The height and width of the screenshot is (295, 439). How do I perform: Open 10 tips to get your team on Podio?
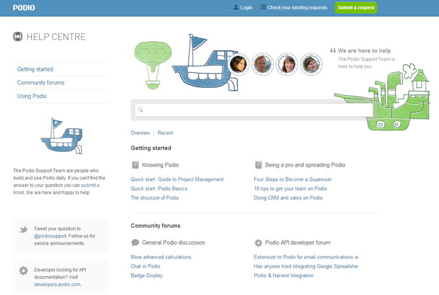coord(290,189)
